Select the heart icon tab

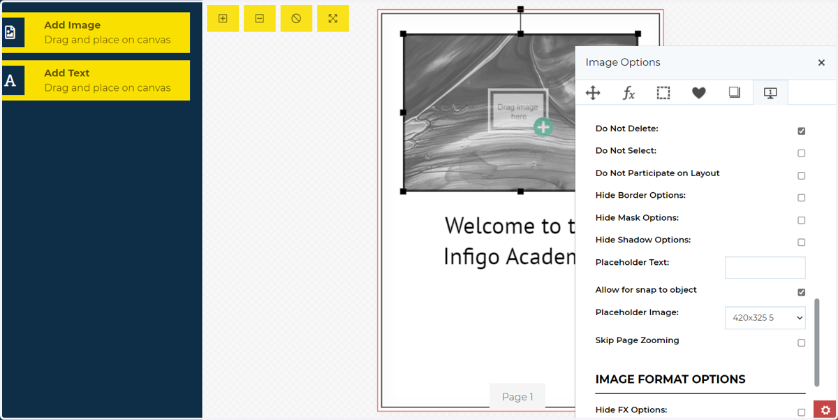point(699,93)
